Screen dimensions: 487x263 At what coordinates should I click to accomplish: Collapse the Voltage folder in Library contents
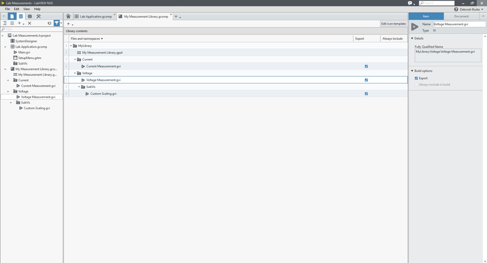click(75, 73)
